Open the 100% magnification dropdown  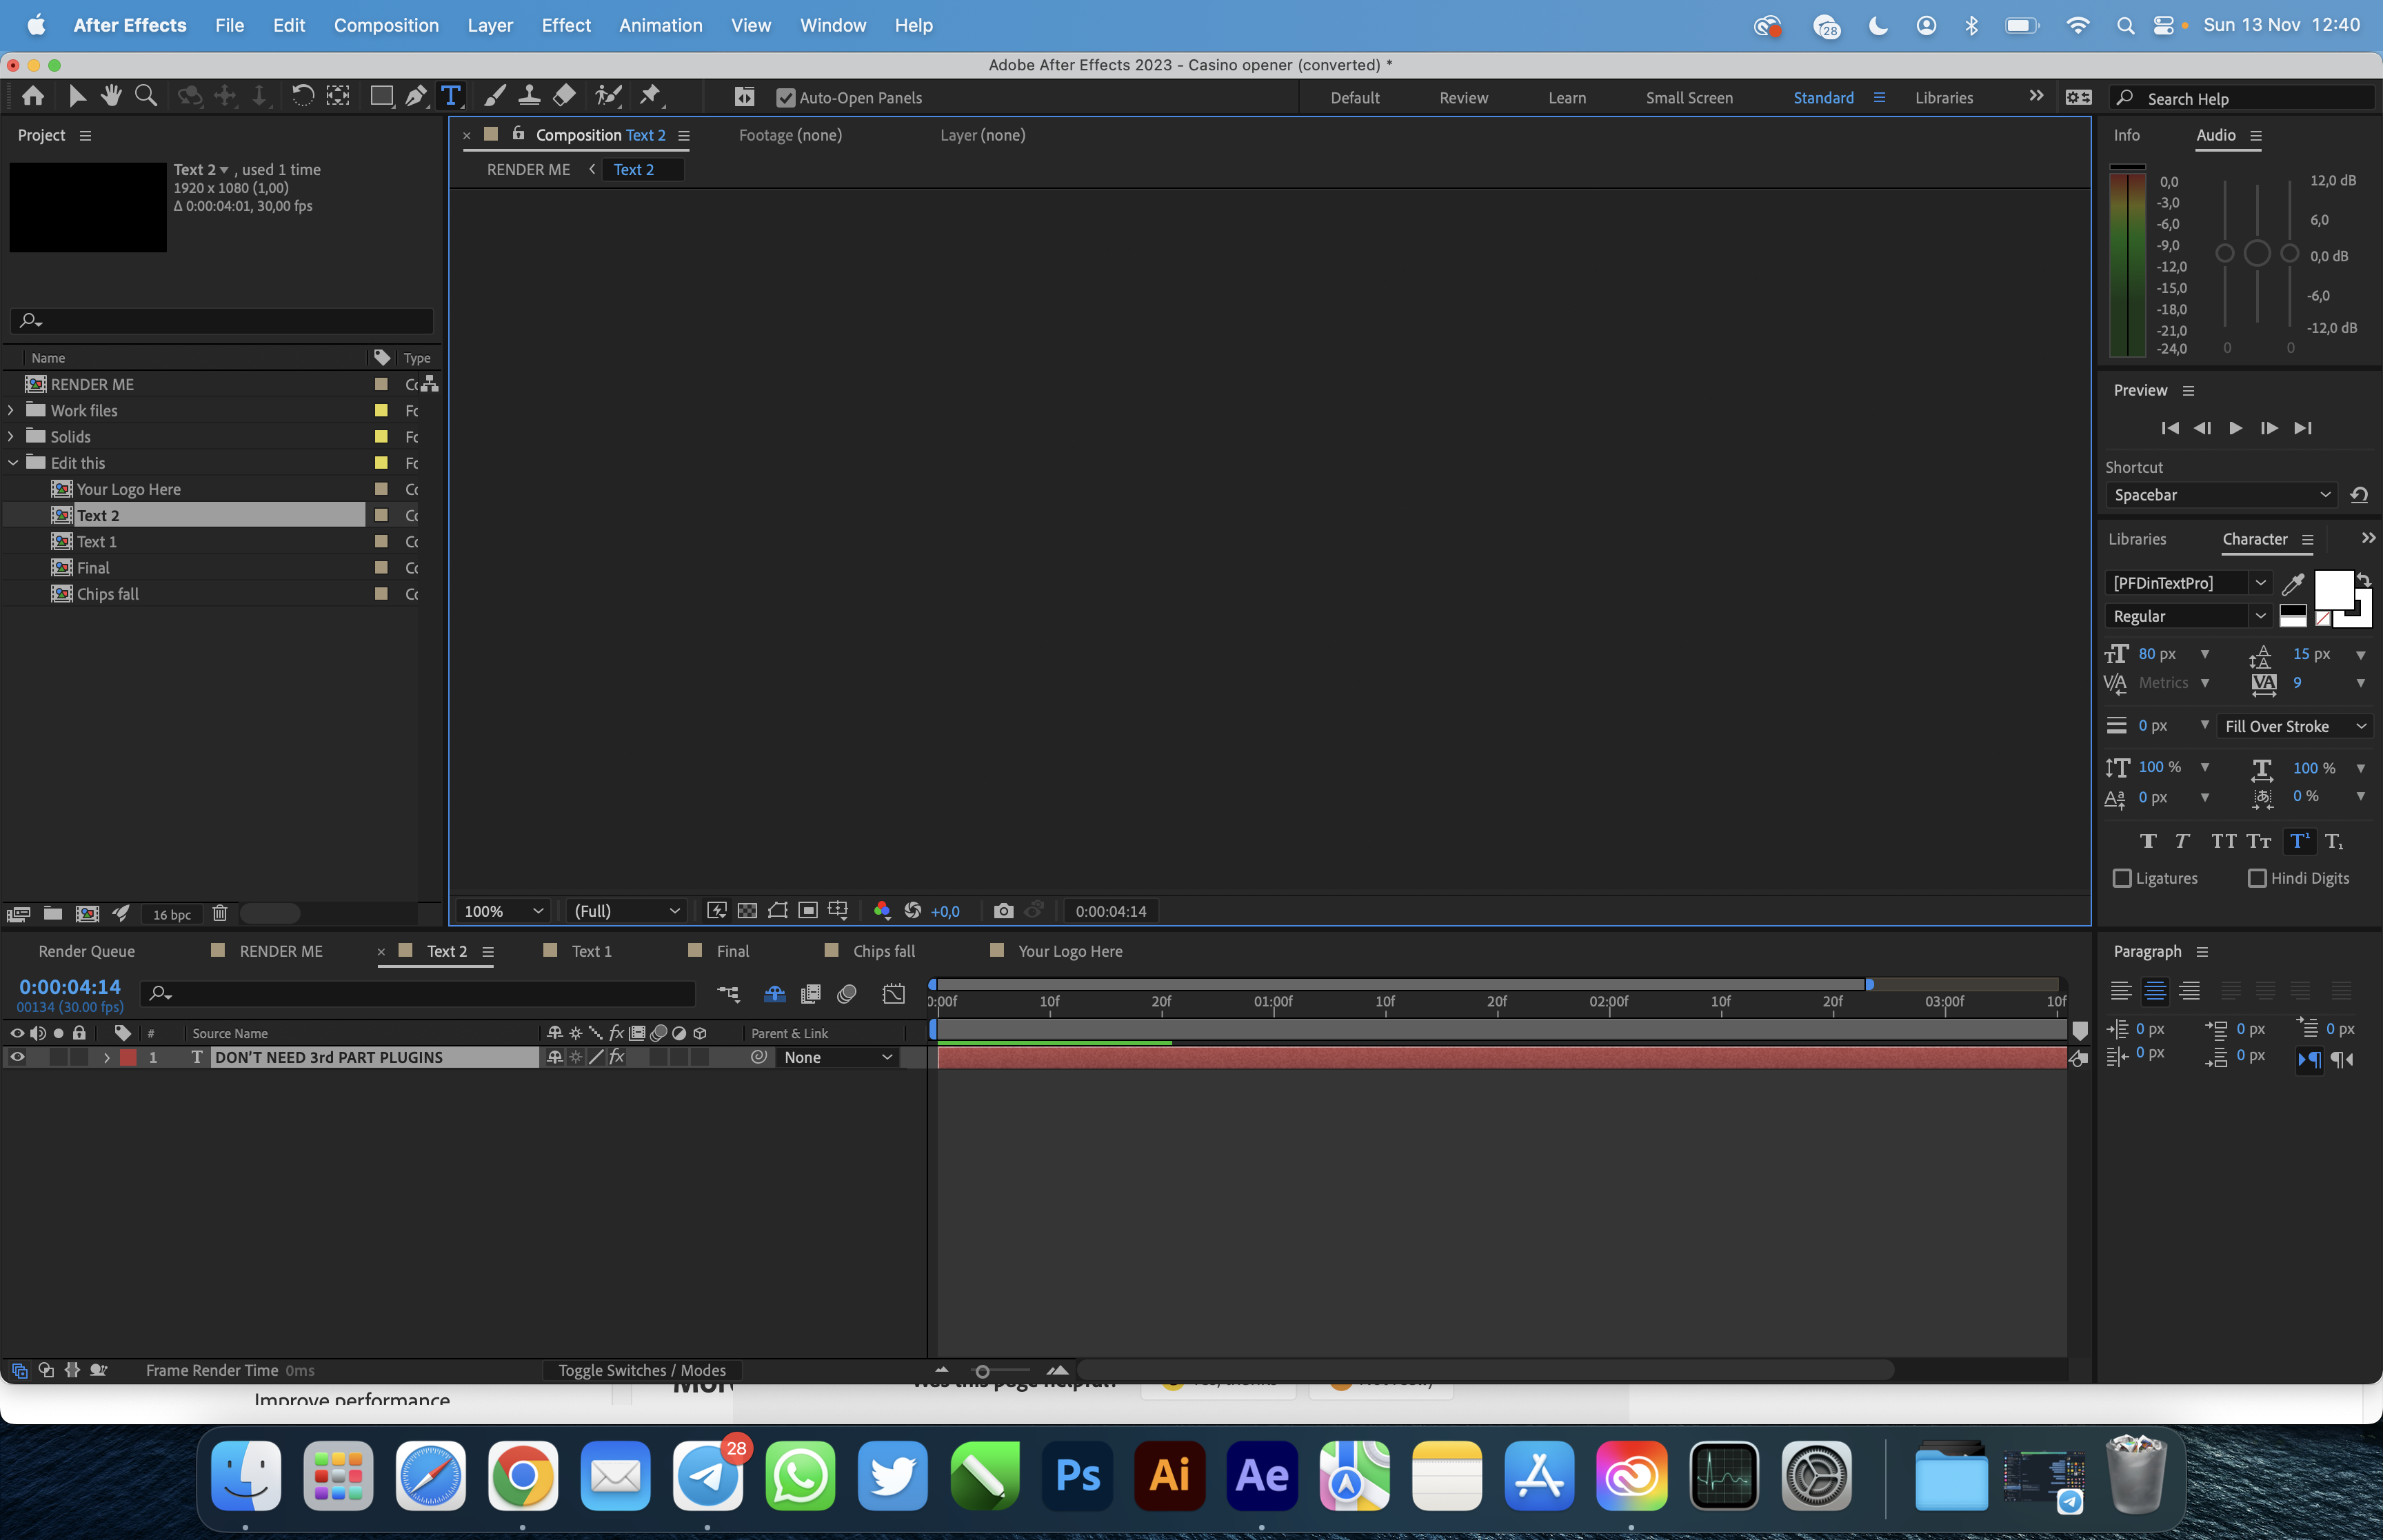(503, 911)
